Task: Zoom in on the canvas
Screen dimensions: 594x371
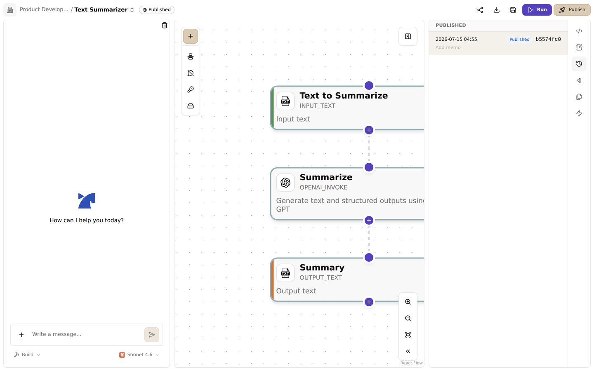Action: pos(408,302)
